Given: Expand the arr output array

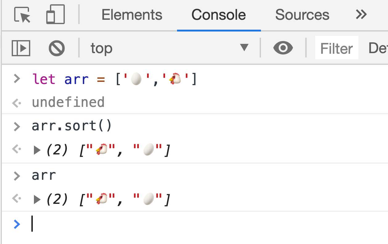Looking at the screenshot, I should pyautogui.click(x=37, y=200).
